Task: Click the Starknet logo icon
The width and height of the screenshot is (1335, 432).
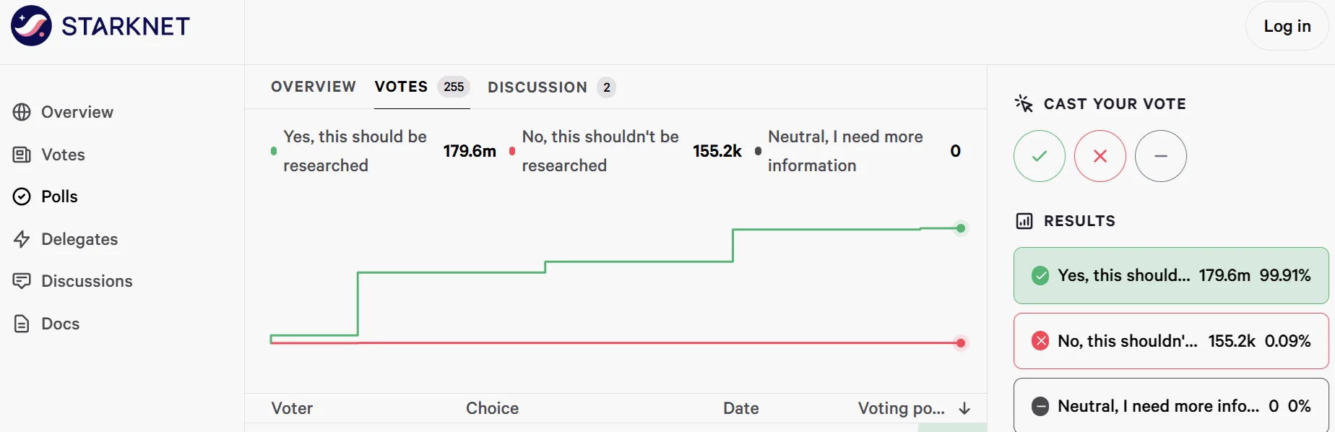Action: click(x=31, y=26)
